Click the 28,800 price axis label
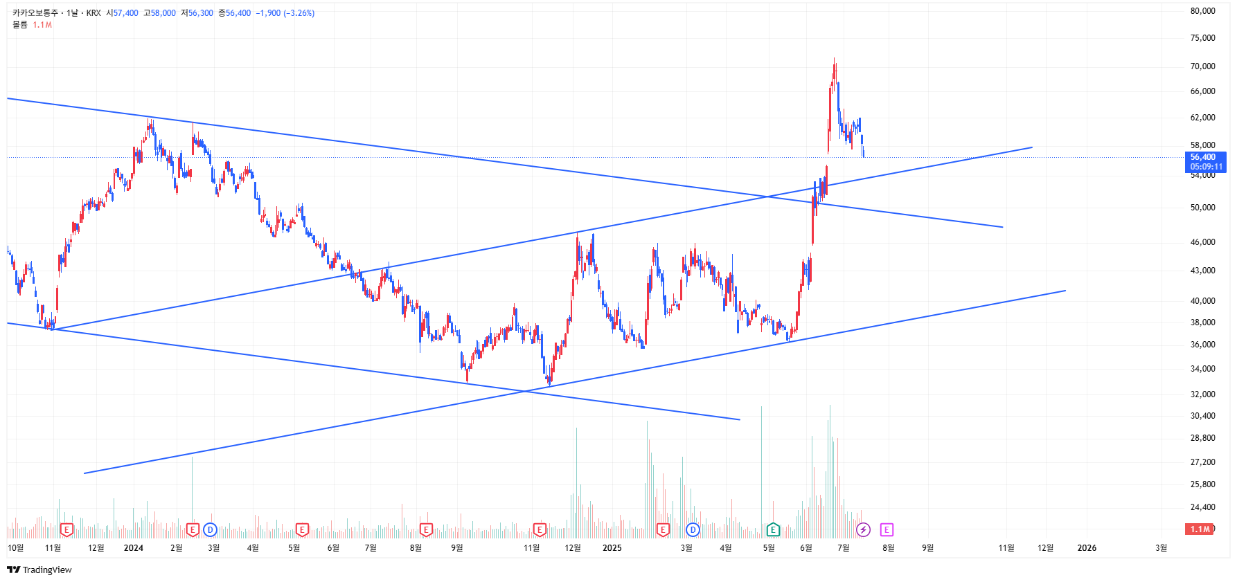The width and height of the screenshot is (1237, 582). click(x=1203, y=438)
